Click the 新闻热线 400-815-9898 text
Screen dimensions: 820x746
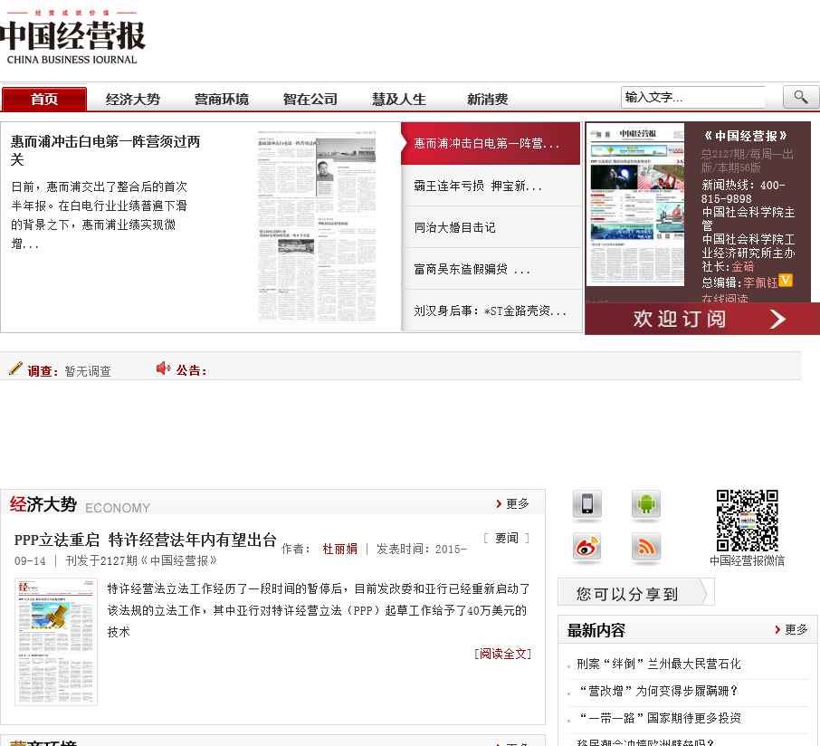click(743, 192)
